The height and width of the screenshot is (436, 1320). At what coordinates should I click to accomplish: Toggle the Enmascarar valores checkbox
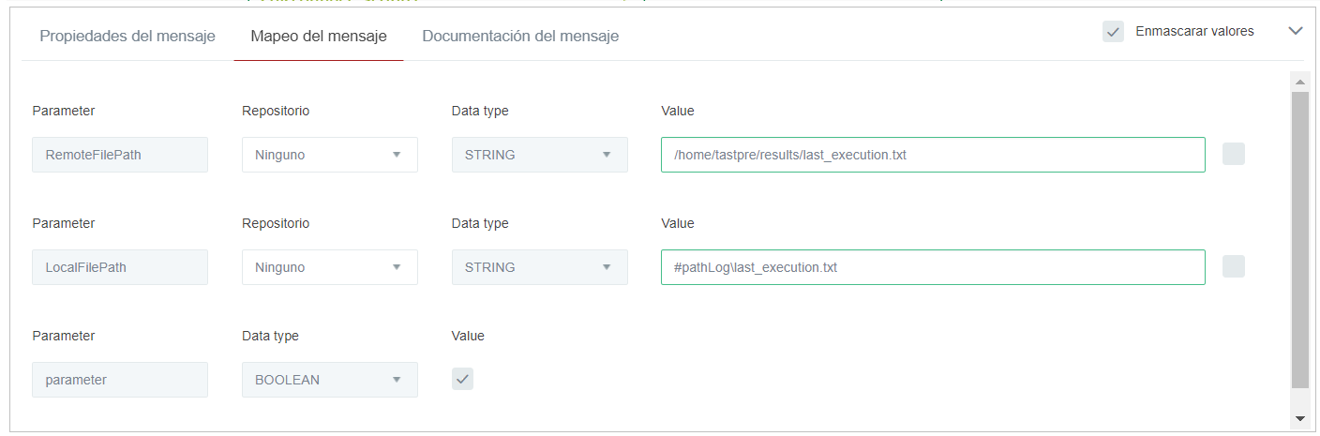coord(1113,32)
